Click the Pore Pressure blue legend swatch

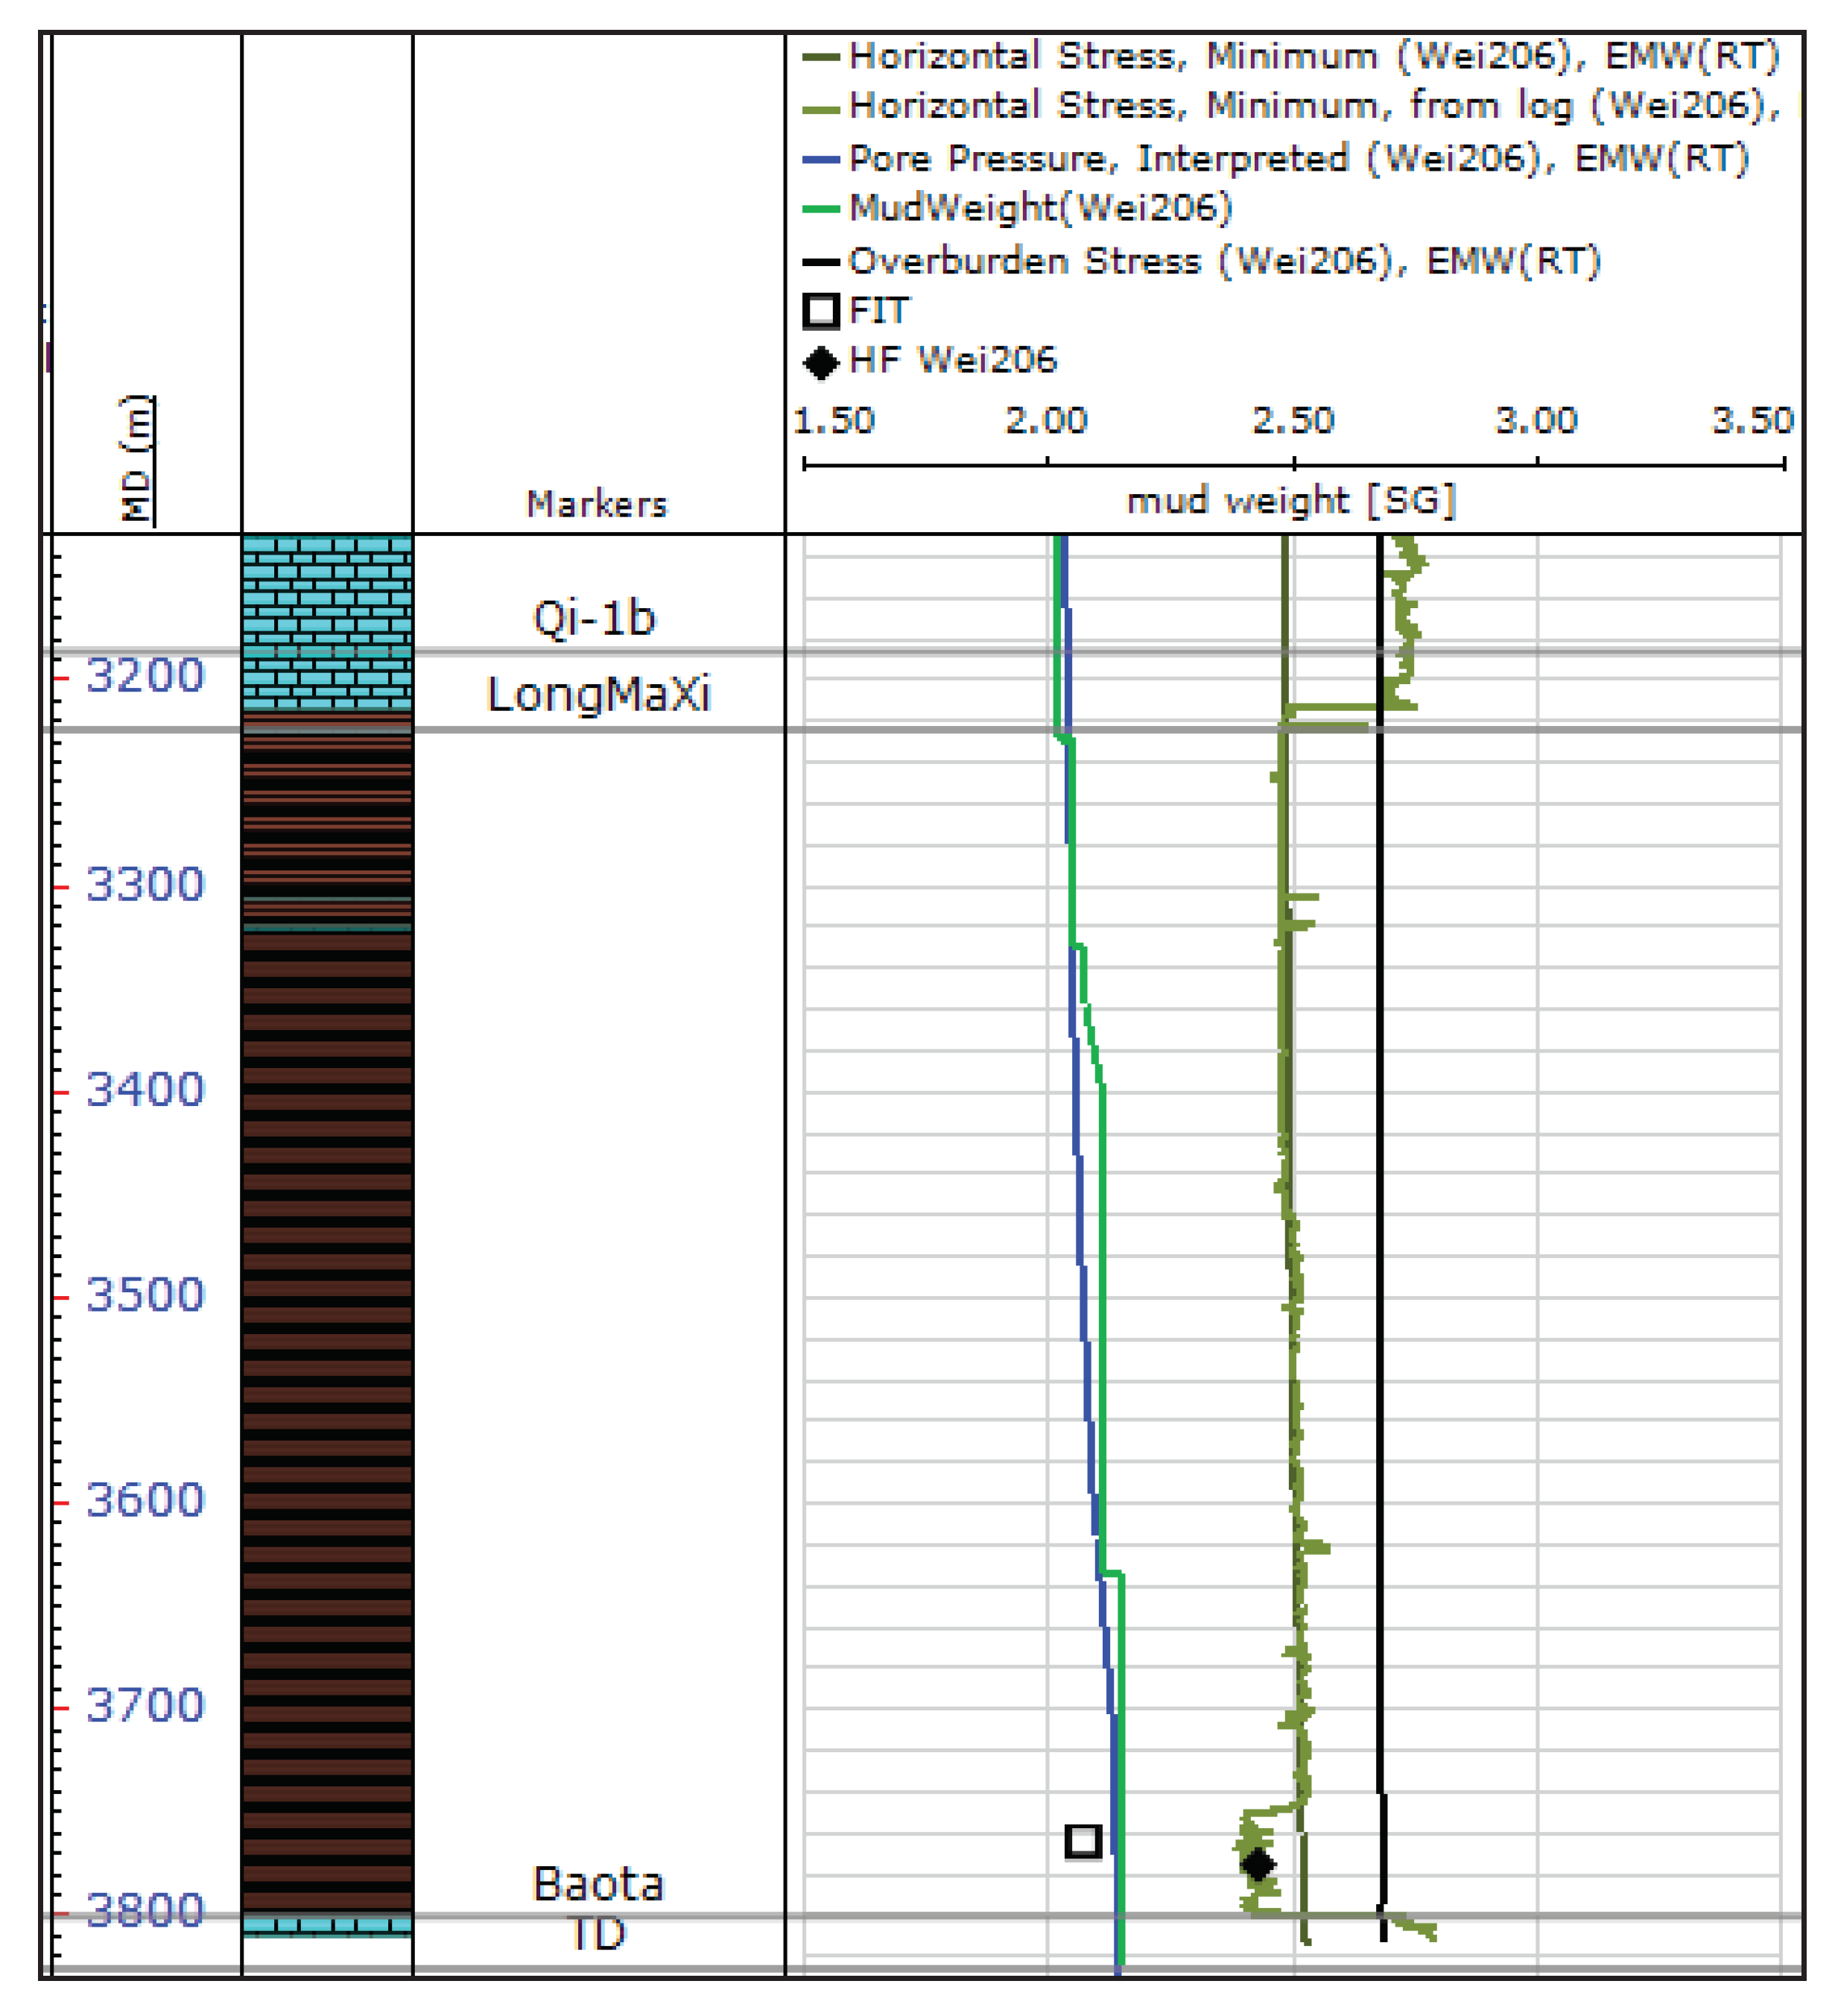pos(820,159)
